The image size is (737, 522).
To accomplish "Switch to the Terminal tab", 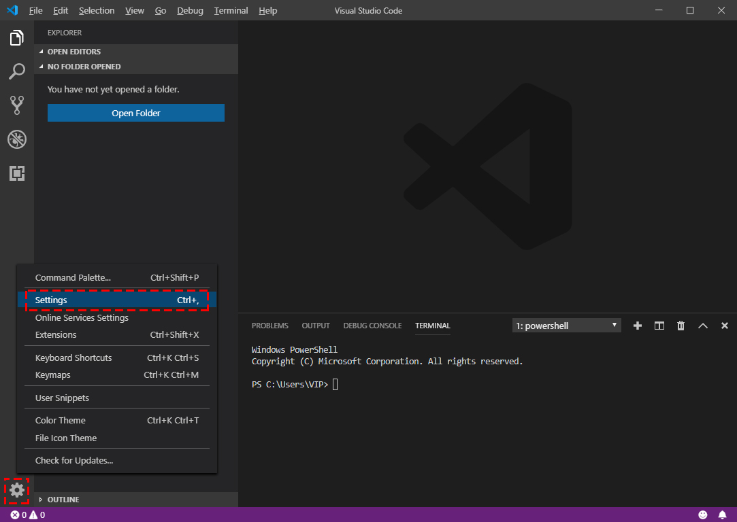I will (x=432, y=326).
